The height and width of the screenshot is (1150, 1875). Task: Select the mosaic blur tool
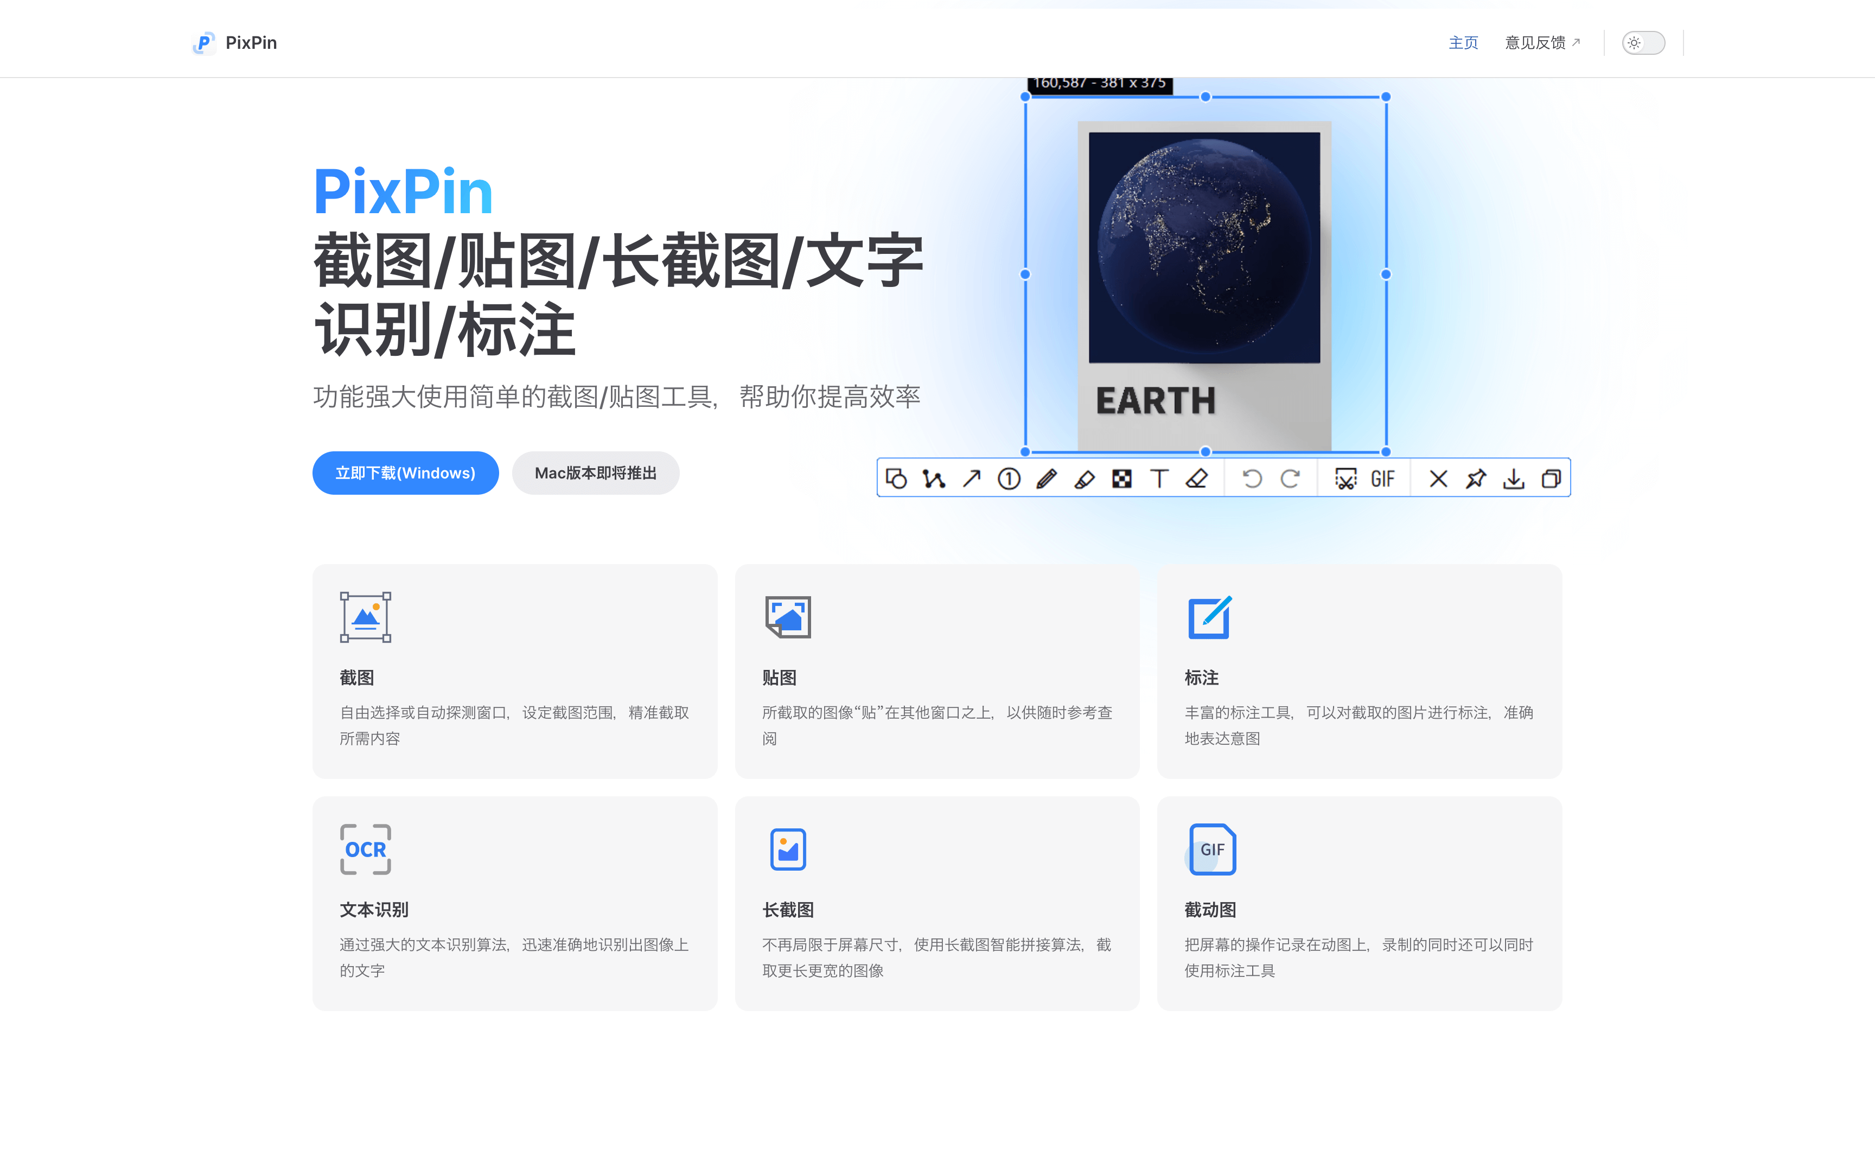(1121, 479)
